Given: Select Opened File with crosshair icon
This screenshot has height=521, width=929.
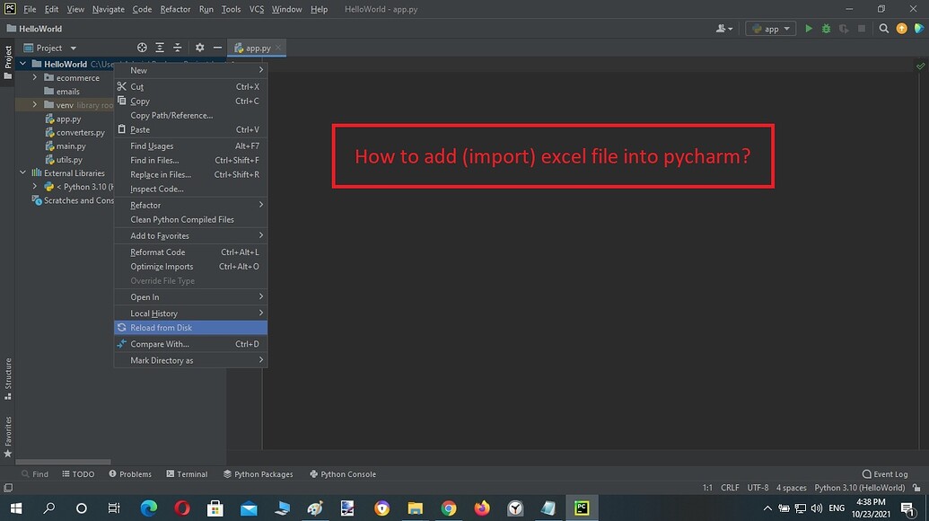Looking at the screenshot, I should tap(141, 47).
